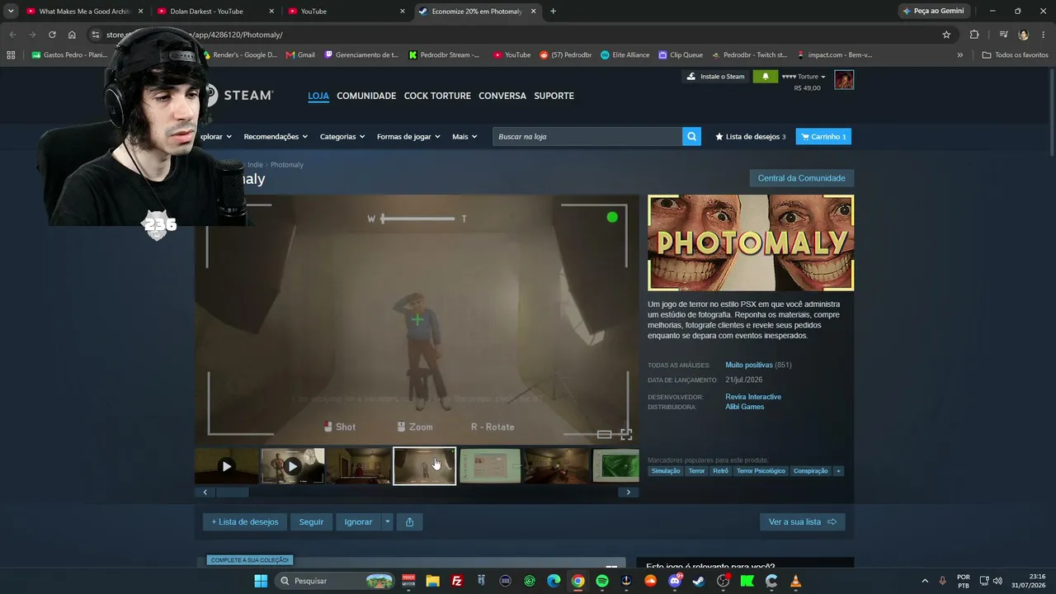Launch Spotify from the taskbar
The height and width of the screenshot is (594, 1056).
602,581
